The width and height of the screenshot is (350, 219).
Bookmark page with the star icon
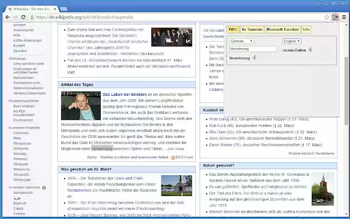click(326, 17)
